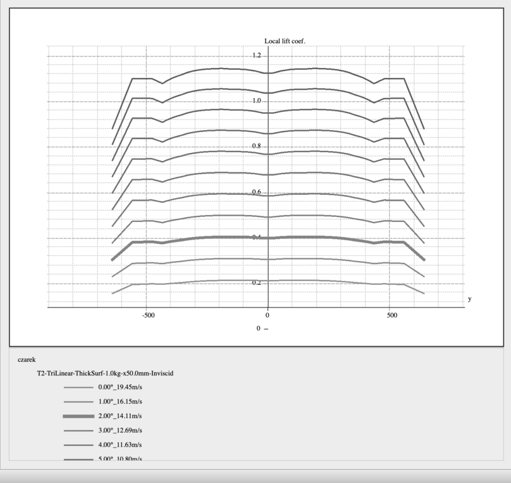
Task: Select the 1.00°_16.15m/s legend label
Action: click(x=120, y=401)
